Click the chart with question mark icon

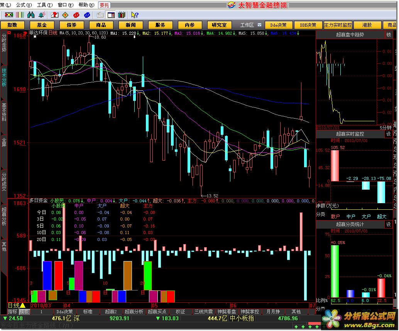tap(54, 15)
